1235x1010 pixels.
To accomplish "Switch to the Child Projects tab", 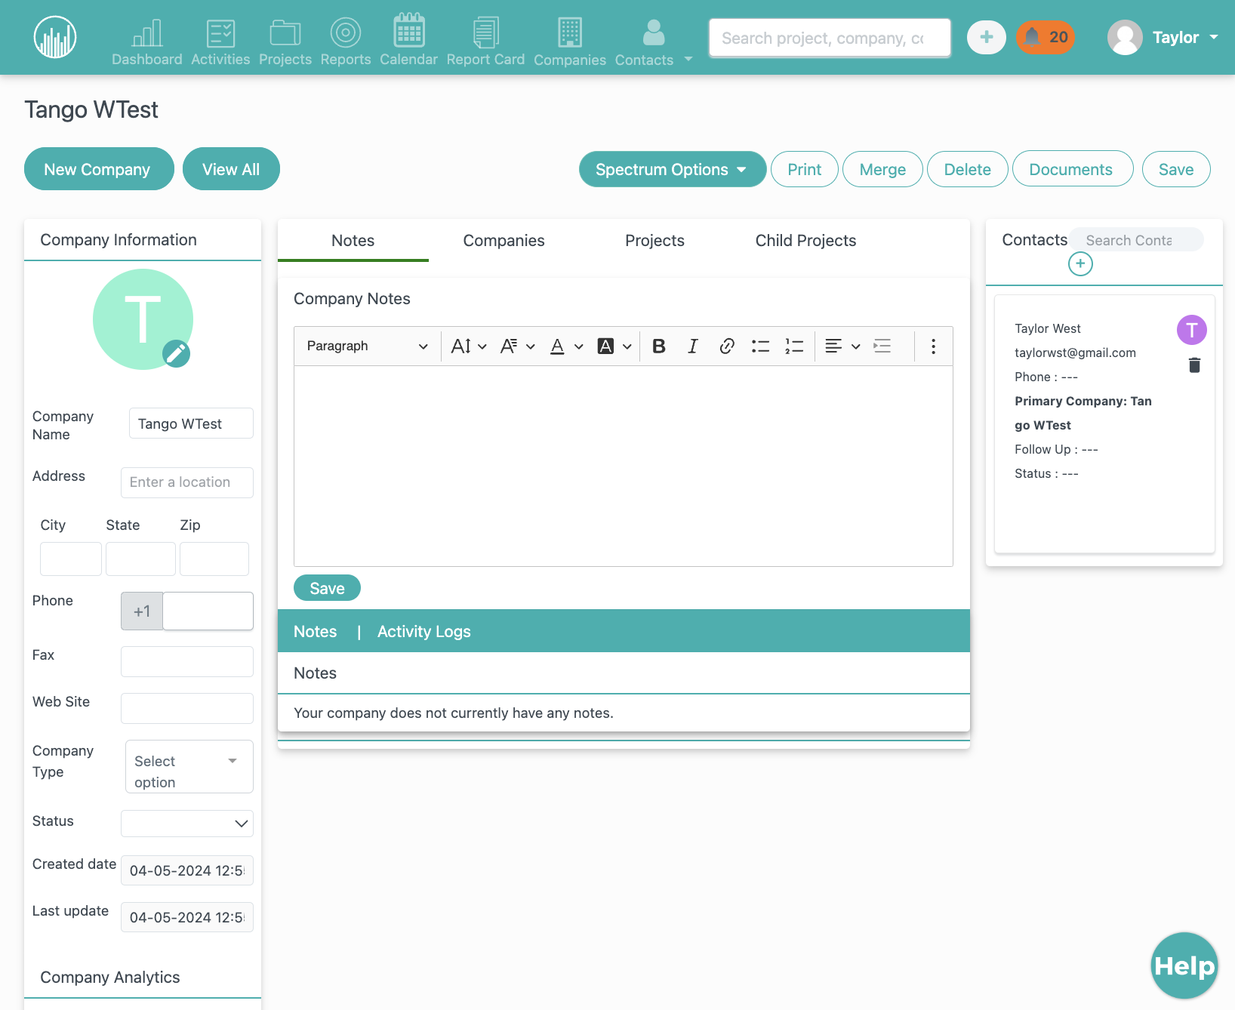I will tap(805, 241).
